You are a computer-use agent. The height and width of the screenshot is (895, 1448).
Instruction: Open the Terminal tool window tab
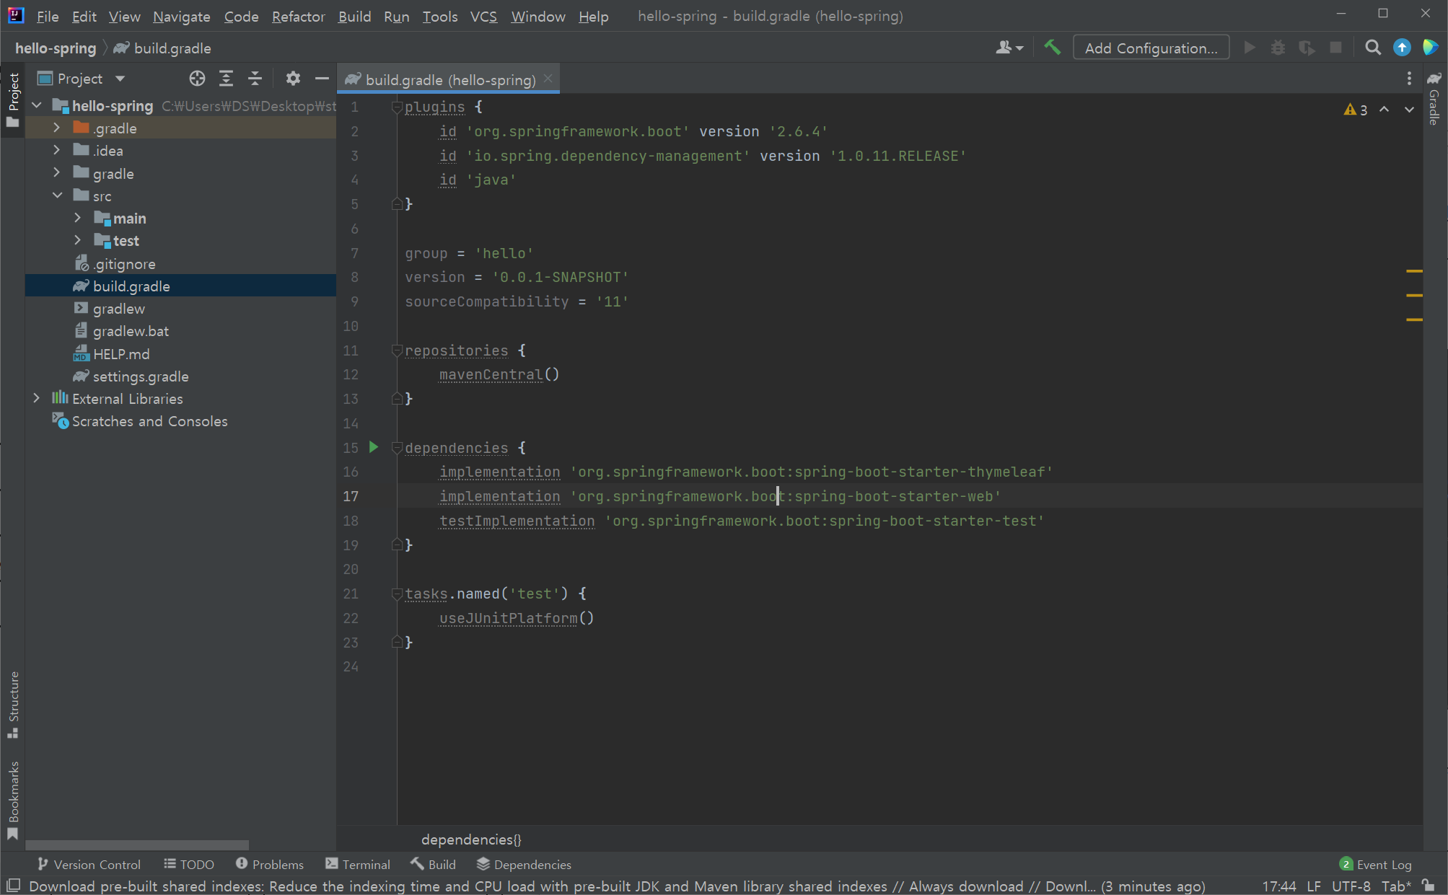pos(358,864)
